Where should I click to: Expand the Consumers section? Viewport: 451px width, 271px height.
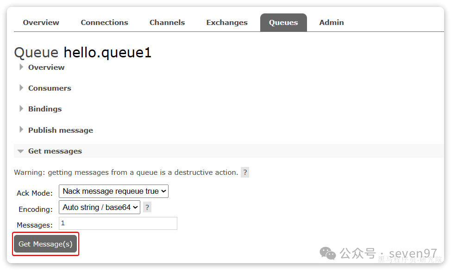click(50, 88)
